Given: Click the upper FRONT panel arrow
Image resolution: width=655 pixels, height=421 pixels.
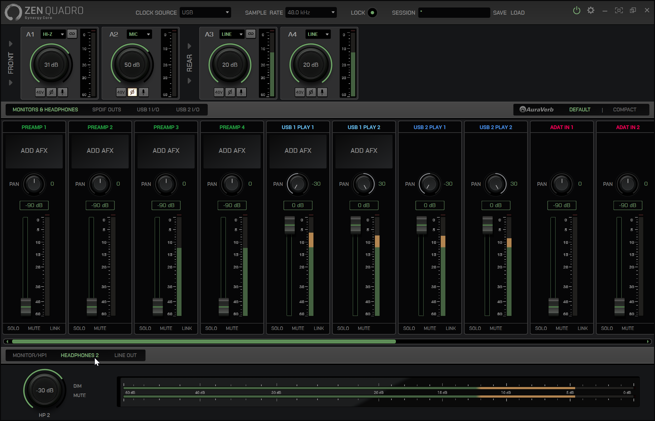Looking at the screenshot, I should pos(10,44).
